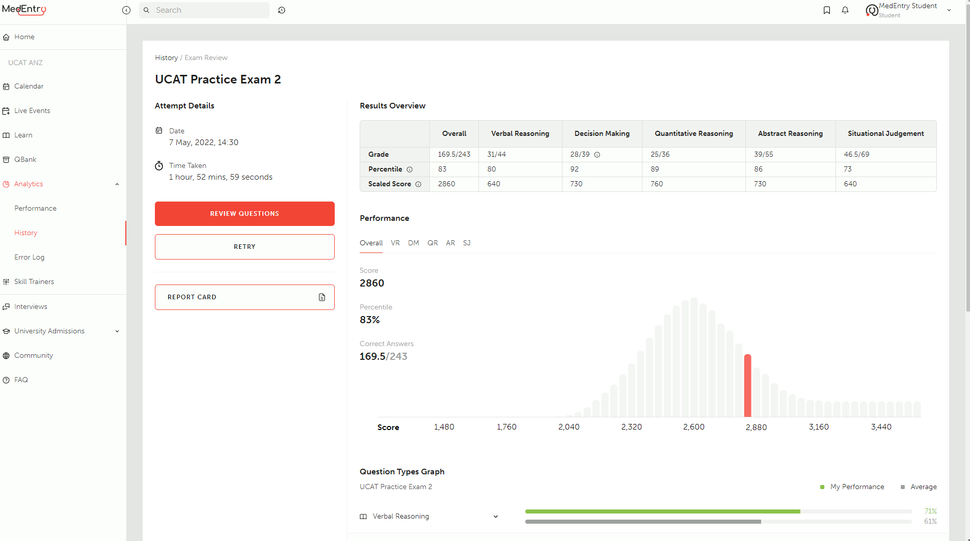
Task: Switch to the DM performance tab
Action: coord(413,243)
